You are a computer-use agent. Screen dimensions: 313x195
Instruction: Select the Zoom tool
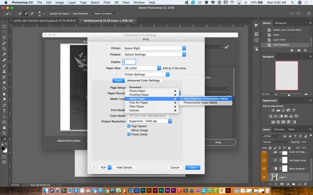click(x=4, y=133)
